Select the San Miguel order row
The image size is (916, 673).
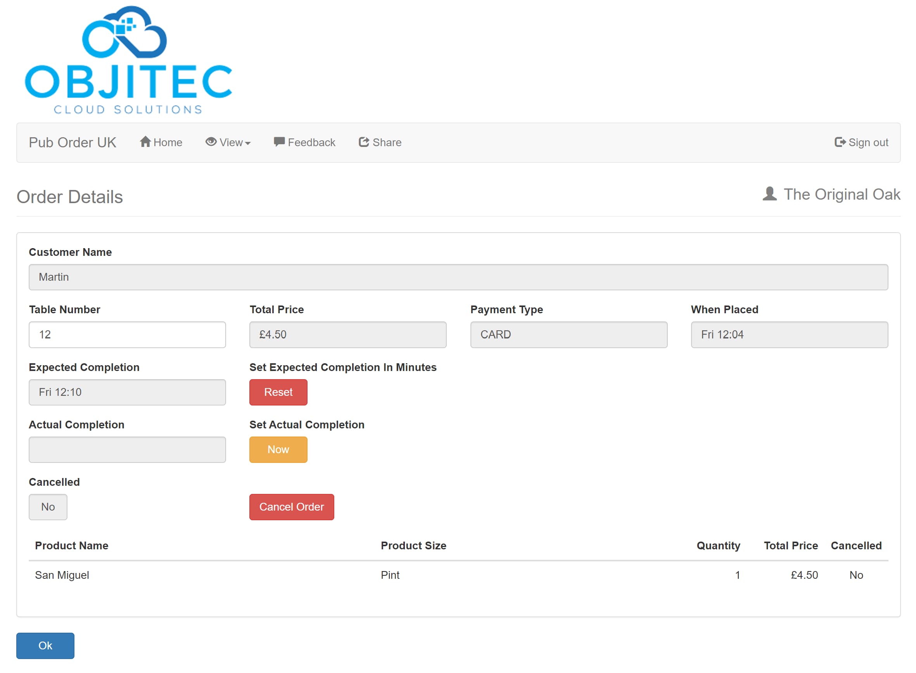tap(458, 575)
